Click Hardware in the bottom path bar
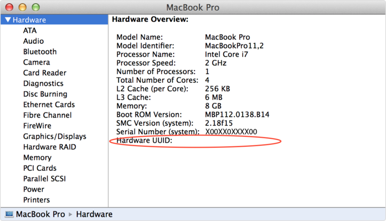386x221 pixels. 94,215
